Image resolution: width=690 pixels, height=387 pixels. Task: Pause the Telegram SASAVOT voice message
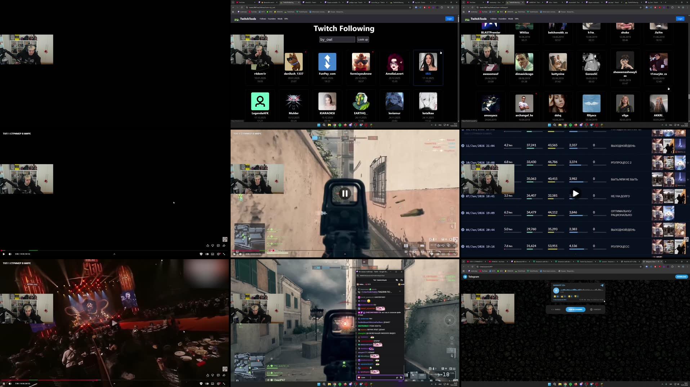pyautogui.click(x=556, y=290)
